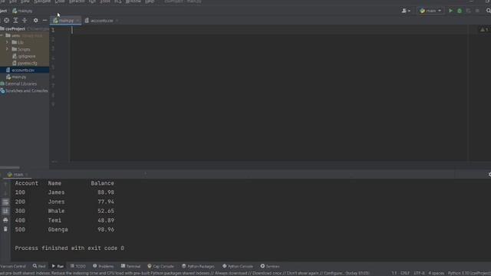
Task: Expand the Lib folder
Action: point(7,42)
